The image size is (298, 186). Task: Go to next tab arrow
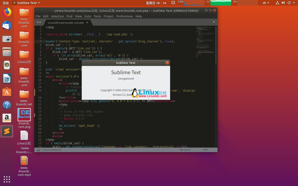tap(40, 22)
